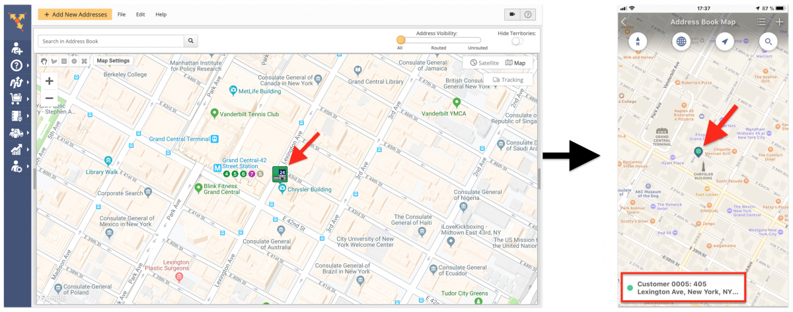
Task: Open the fleet vehicles sidebar icon
Action: click(16, 134)
